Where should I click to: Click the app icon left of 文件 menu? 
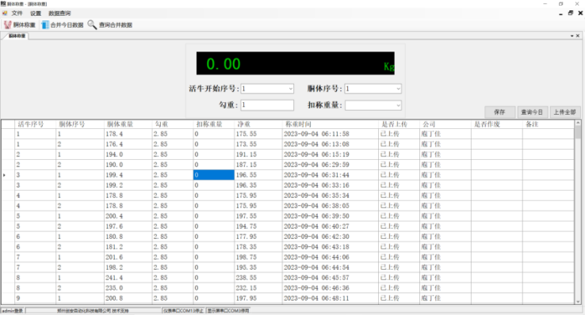click(x=5, y=13)
